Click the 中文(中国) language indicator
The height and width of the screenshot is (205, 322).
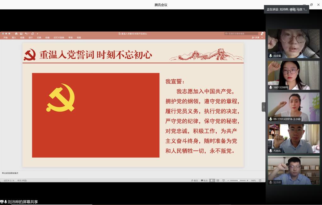pyautogui.click(x=22, y=181)
